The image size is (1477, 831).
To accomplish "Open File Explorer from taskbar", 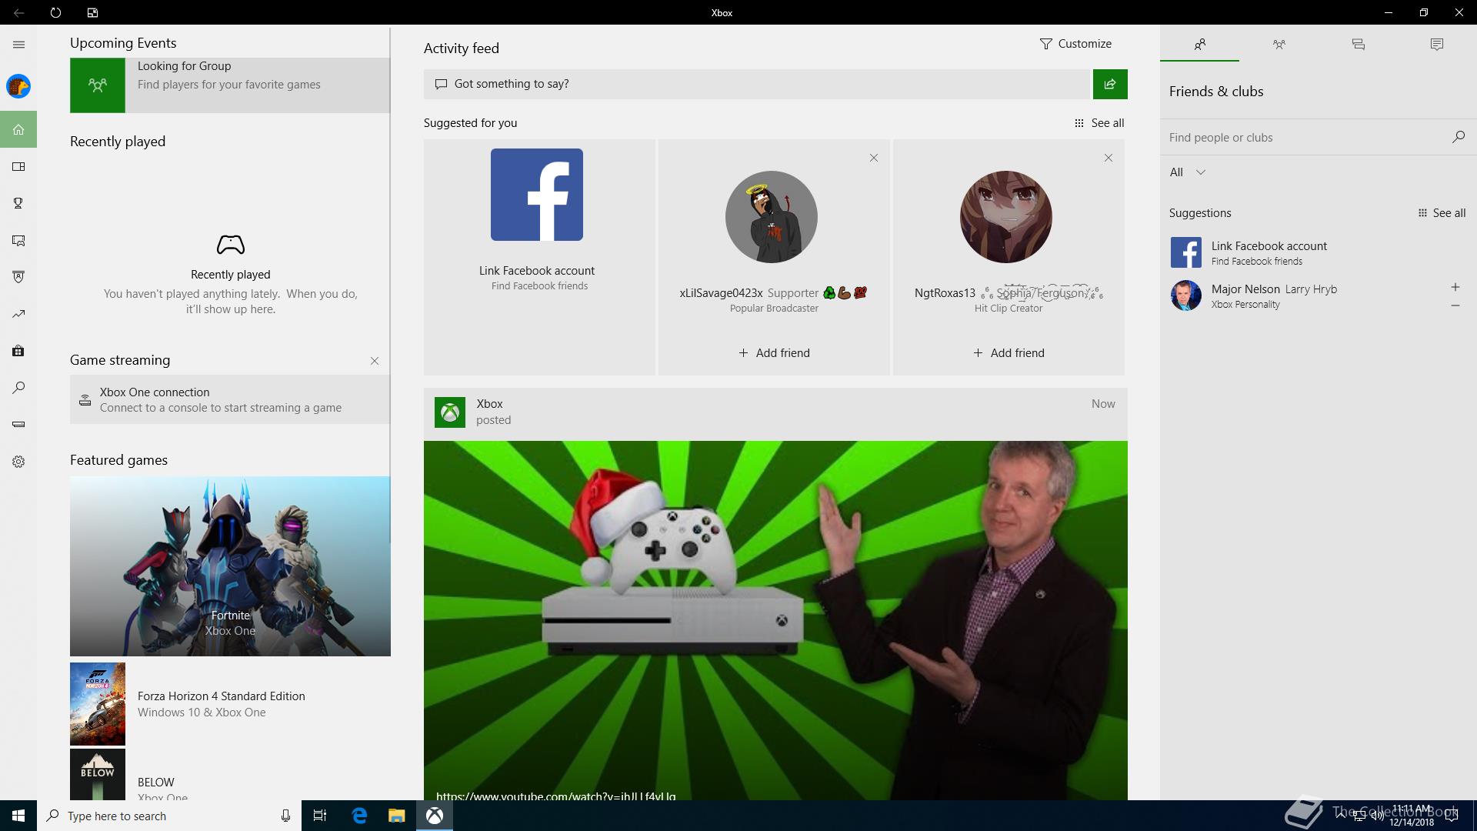I will coord(397,816).
